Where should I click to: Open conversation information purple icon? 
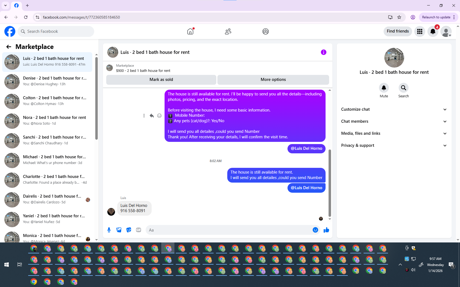[324, 52]
